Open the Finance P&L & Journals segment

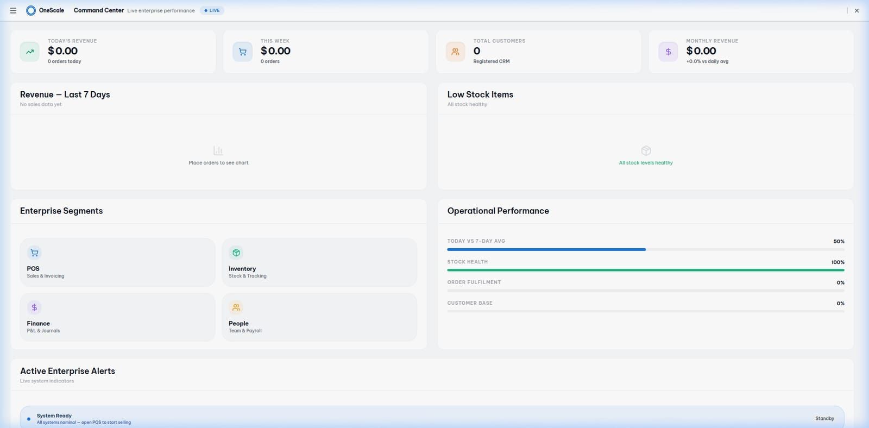(117, 317)
